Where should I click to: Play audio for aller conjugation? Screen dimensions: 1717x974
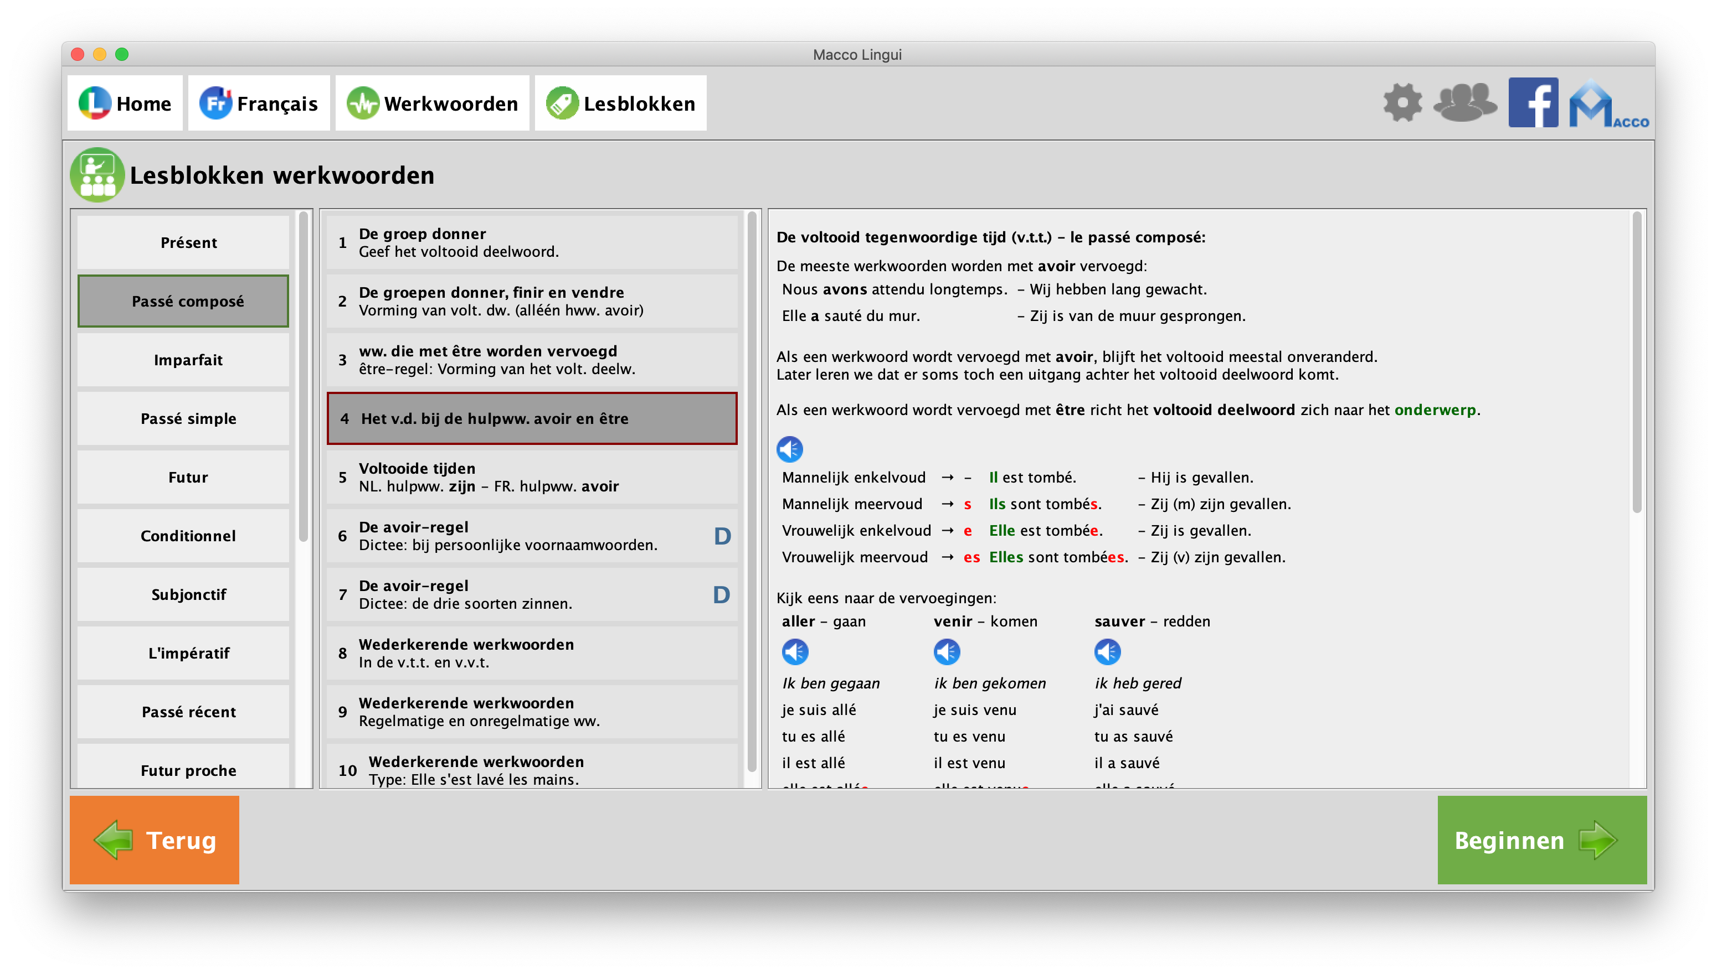click(x=795, y=651)
